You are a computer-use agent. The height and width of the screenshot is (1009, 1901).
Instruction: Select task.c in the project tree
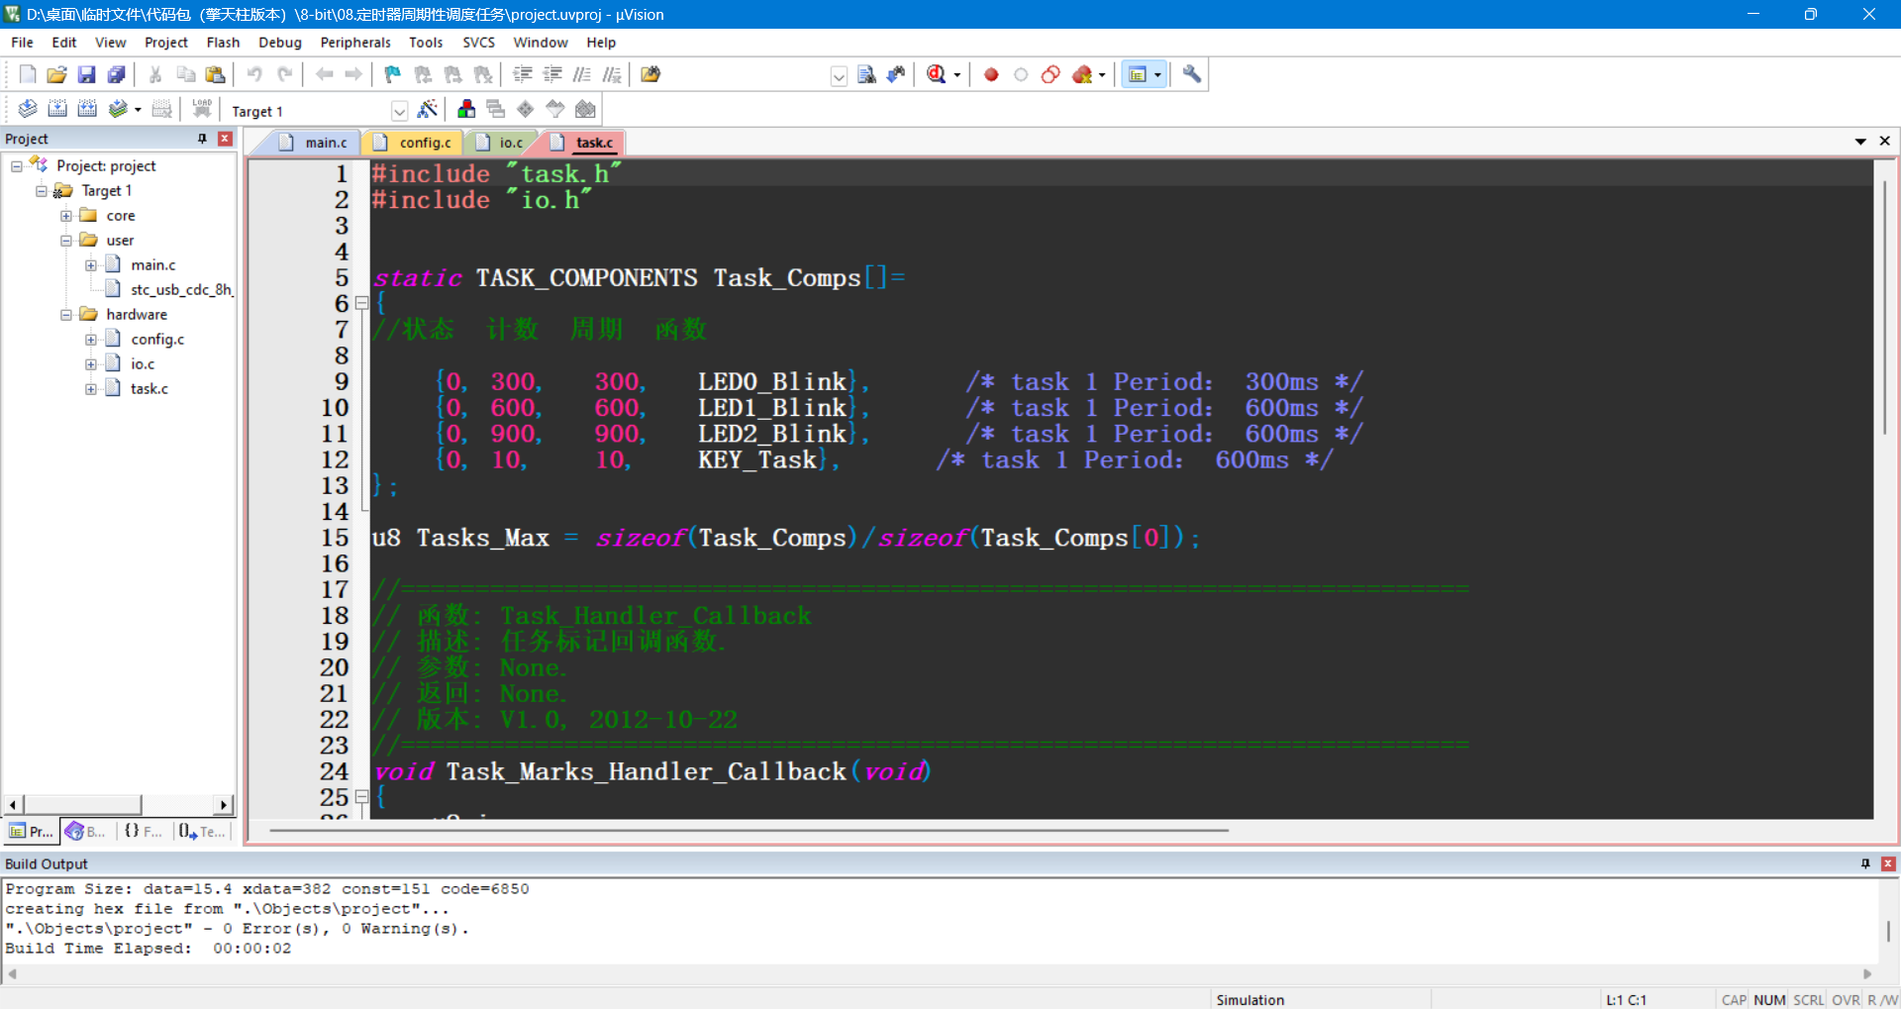150,389
